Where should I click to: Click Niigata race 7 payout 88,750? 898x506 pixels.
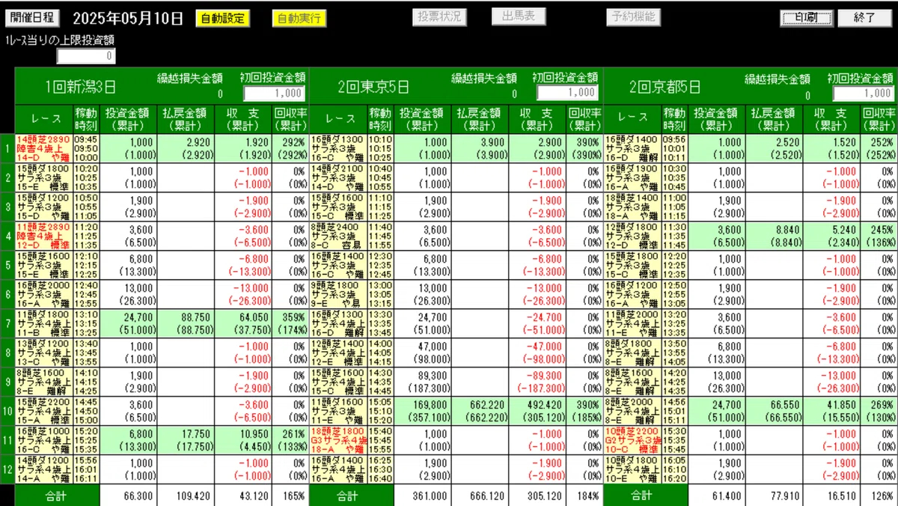click(x=195, y=317)
